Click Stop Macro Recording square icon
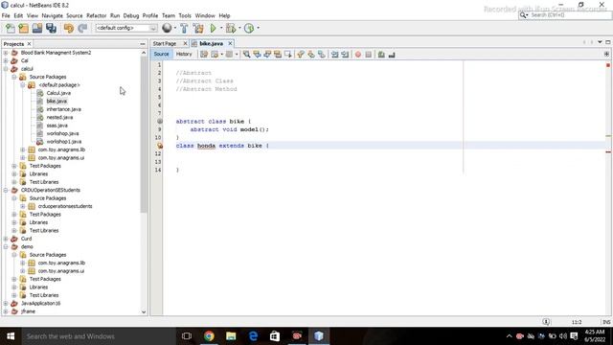 coord(368,55)
